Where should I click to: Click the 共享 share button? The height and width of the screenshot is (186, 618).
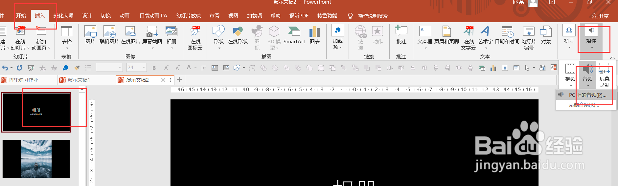coord(600,16)
